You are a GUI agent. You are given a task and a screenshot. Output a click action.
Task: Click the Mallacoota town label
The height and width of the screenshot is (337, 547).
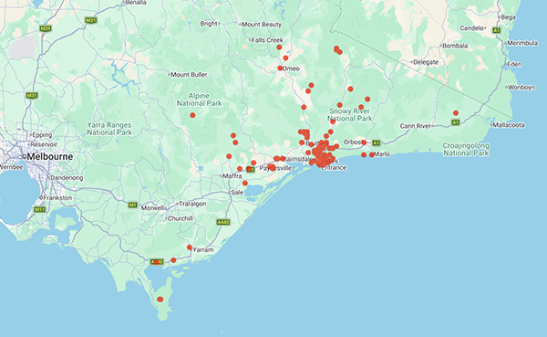pos(509,125)
